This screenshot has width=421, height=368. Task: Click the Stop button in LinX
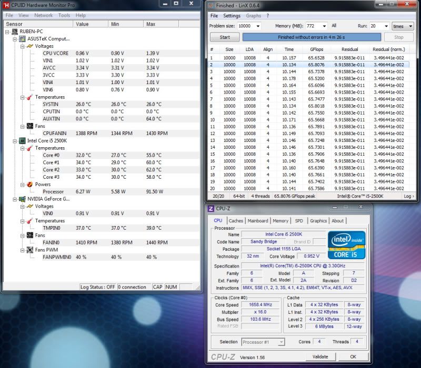click(399, 37)
